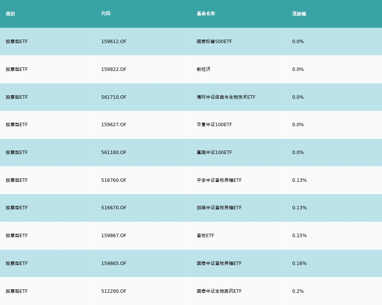Click 股票型ETF in the 561710.OF row
The width and height of the screenshot is (382, 305).
17,97
